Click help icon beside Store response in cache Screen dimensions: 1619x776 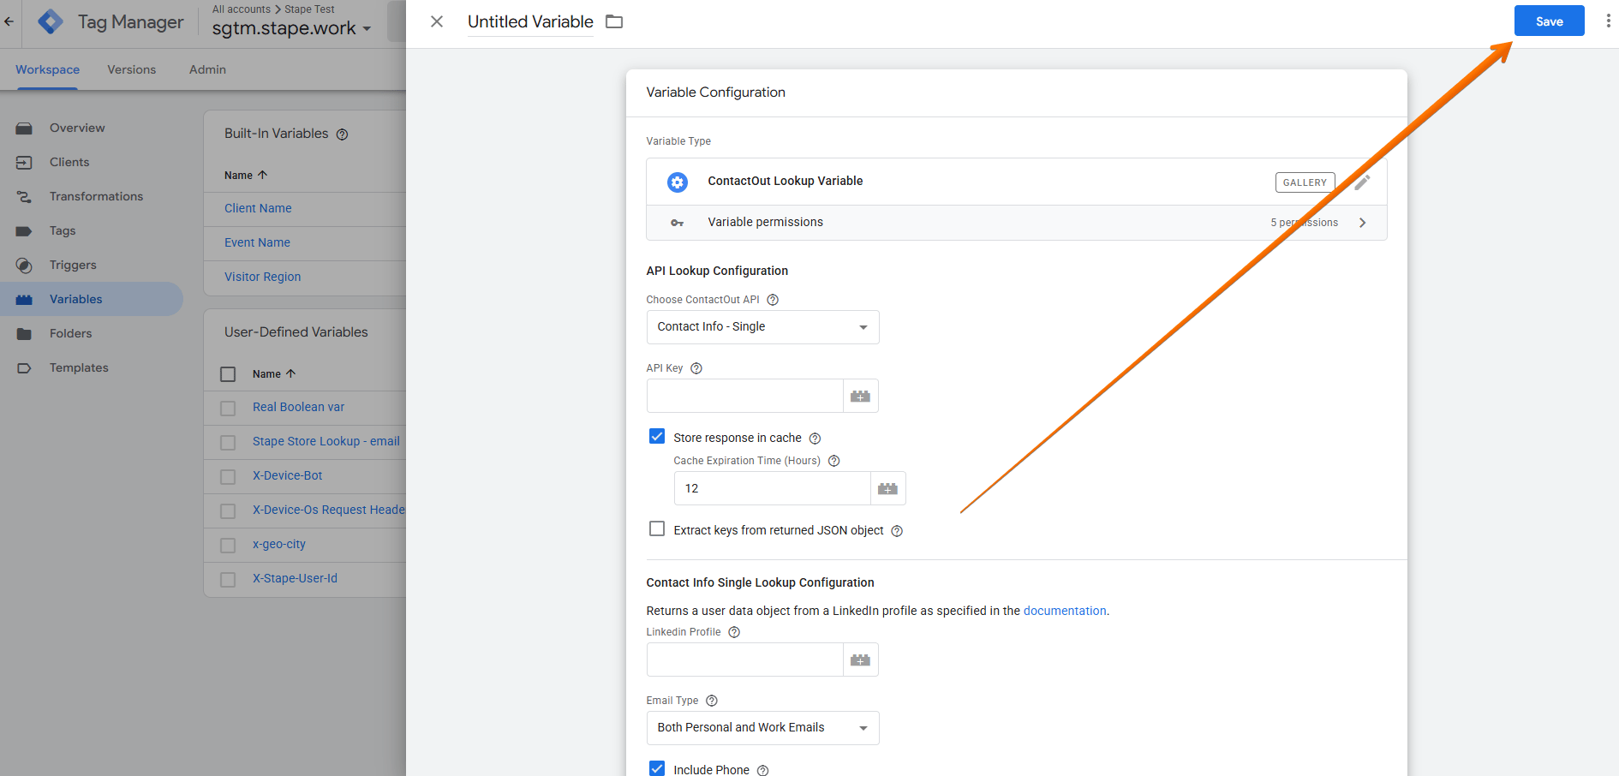[x=815, y=439]
